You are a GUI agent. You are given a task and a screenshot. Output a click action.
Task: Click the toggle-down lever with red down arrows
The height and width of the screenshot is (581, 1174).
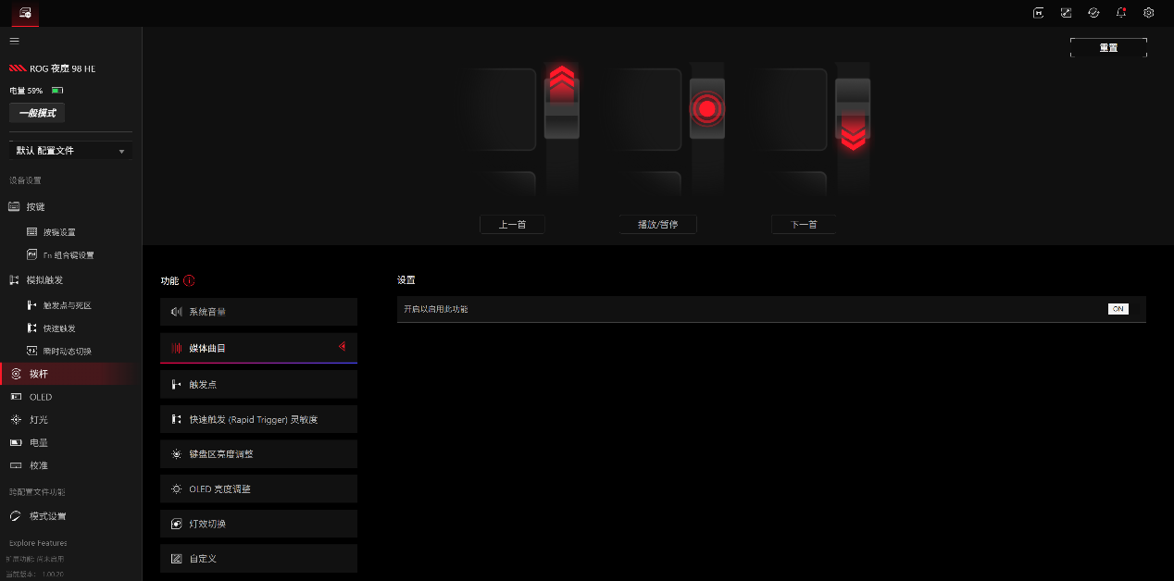coord(853,116)
